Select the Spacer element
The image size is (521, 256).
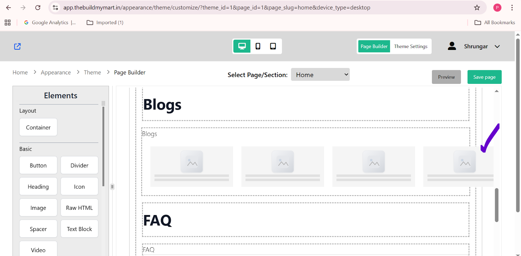[x=38, y=229]
